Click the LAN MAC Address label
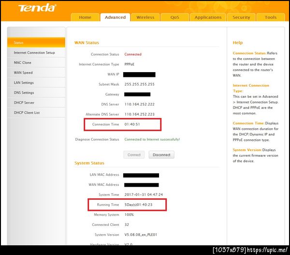The image size is (290, 255). pyautogui.click(x=104, y=175)
